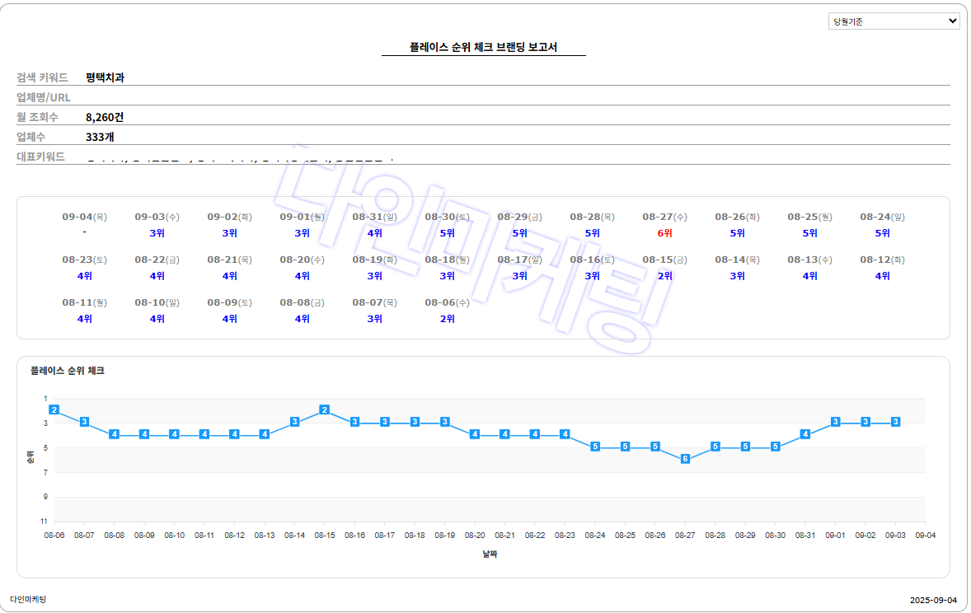The width and height of the screenshot is (971, 613).
Task: Open the 당월기준 period dropdown
Action: pyautogui.click(x=894, y=21)
